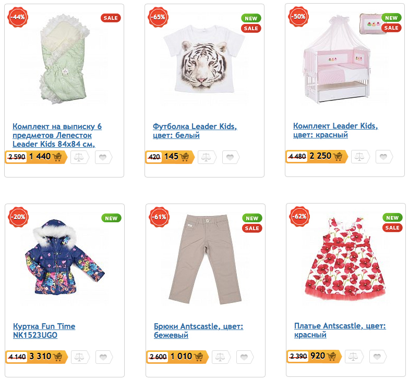
Task: Compare the Leader Kids crib set
Action: [359, 157]
